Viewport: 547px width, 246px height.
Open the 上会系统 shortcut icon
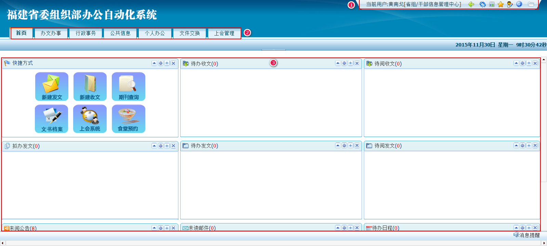coord(90,119)
